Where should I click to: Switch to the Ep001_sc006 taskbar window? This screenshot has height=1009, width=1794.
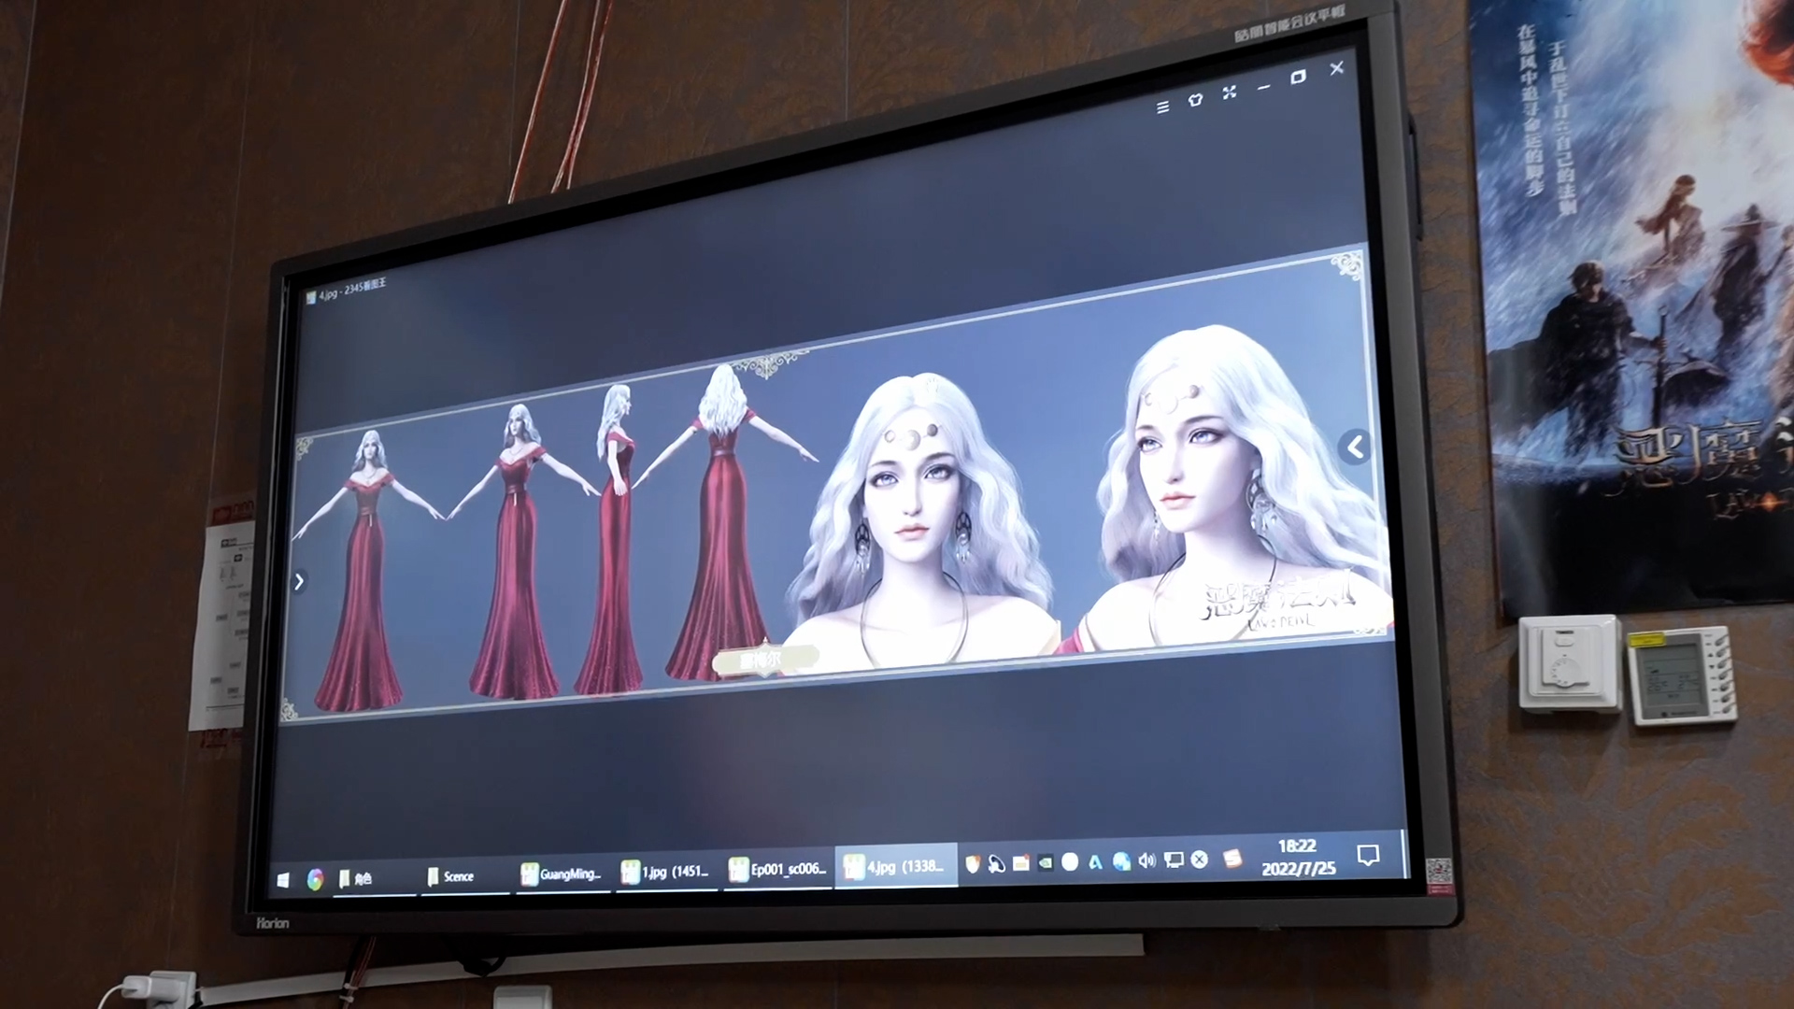click(777, 870)
